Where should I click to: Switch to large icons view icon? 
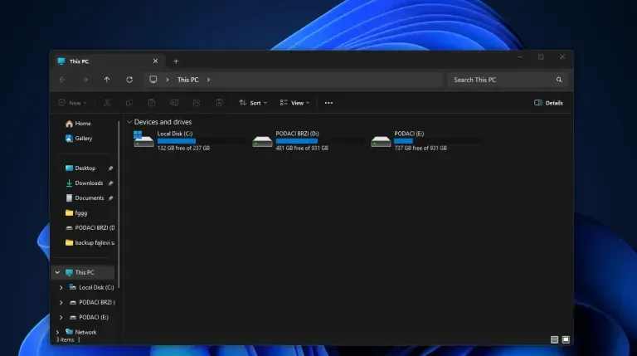click(x=566, y=339)
